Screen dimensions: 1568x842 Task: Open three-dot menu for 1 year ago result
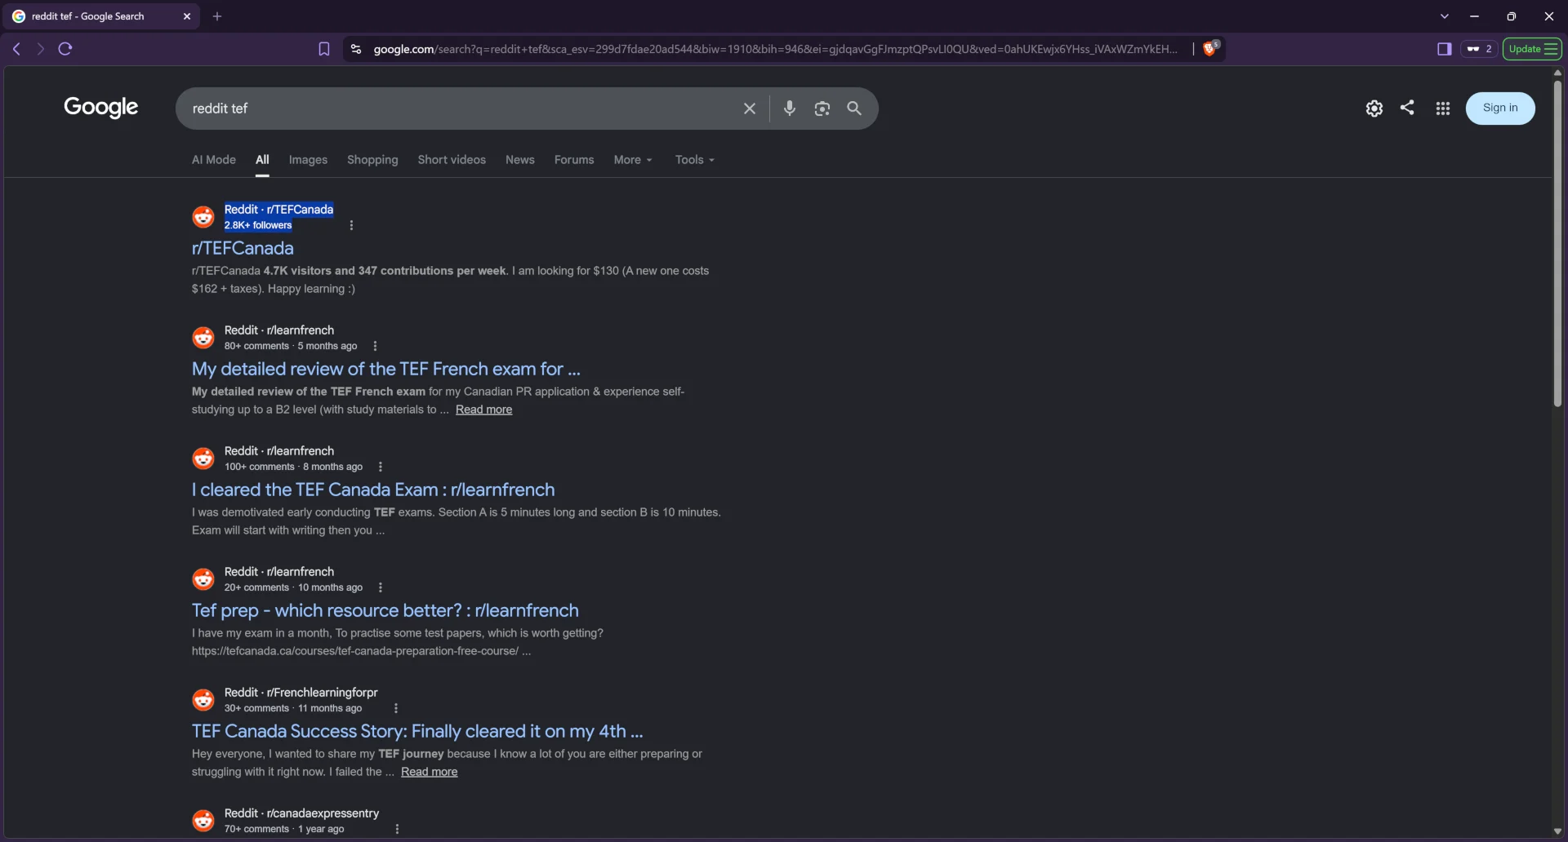(x=398, y=829)
